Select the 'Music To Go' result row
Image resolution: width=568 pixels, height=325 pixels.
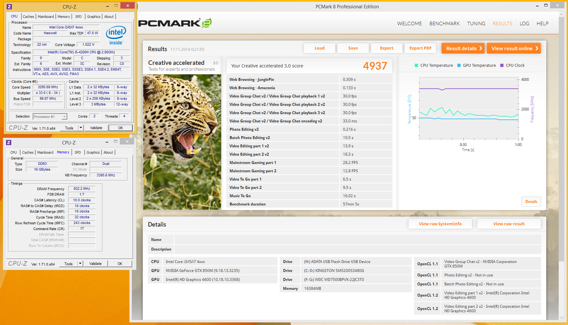point(309,196)
